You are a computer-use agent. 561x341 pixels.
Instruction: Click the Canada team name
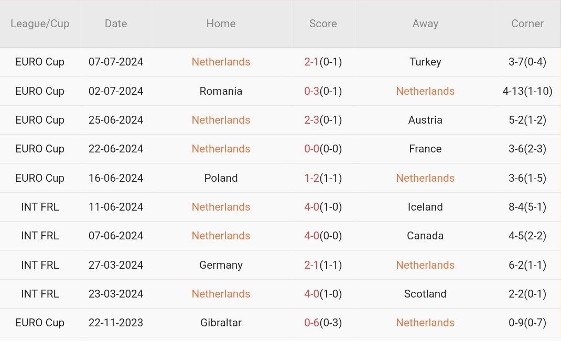coord(425,236)
